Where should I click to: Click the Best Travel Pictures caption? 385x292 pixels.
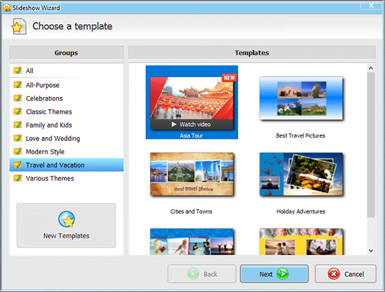point(300,135)
